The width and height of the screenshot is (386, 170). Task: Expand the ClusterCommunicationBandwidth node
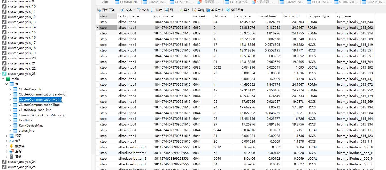pyautogui.click(x=10, y=94)
